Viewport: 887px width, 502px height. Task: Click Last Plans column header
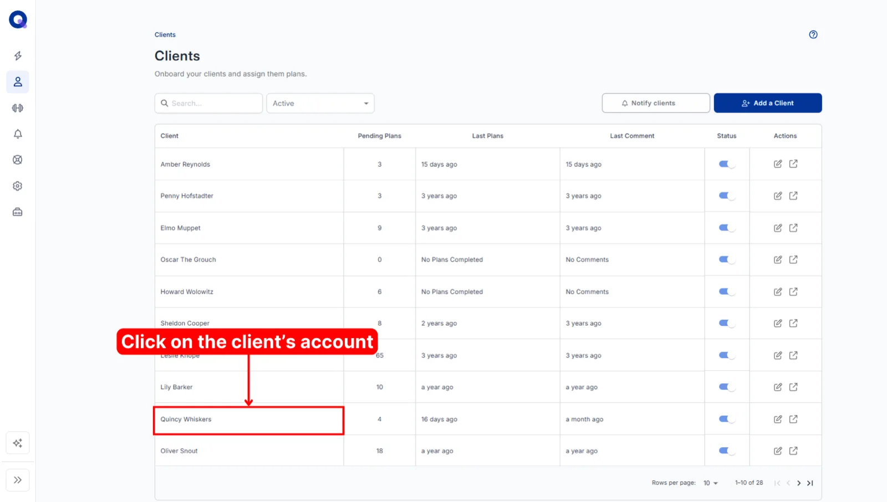click(488, 136)
